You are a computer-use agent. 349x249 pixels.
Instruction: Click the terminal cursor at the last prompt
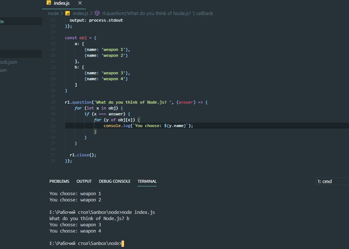click(x=123, y=244)
